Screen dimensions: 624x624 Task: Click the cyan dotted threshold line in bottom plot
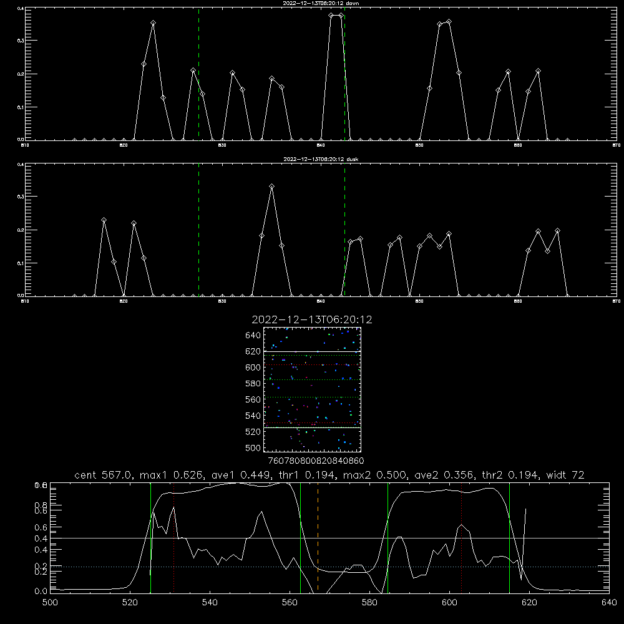coord(329,567)
